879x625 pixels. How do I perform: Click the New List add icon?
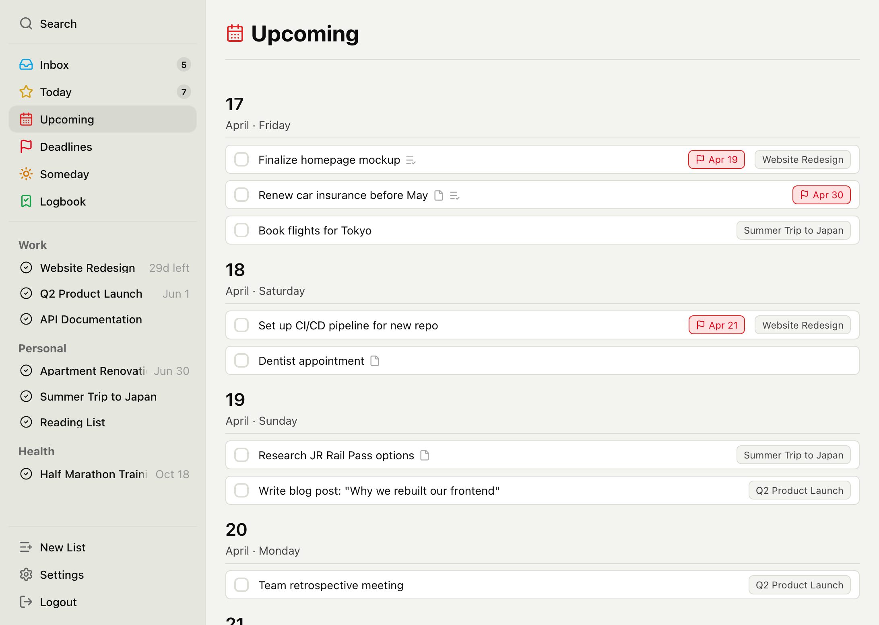click(26, 547)
